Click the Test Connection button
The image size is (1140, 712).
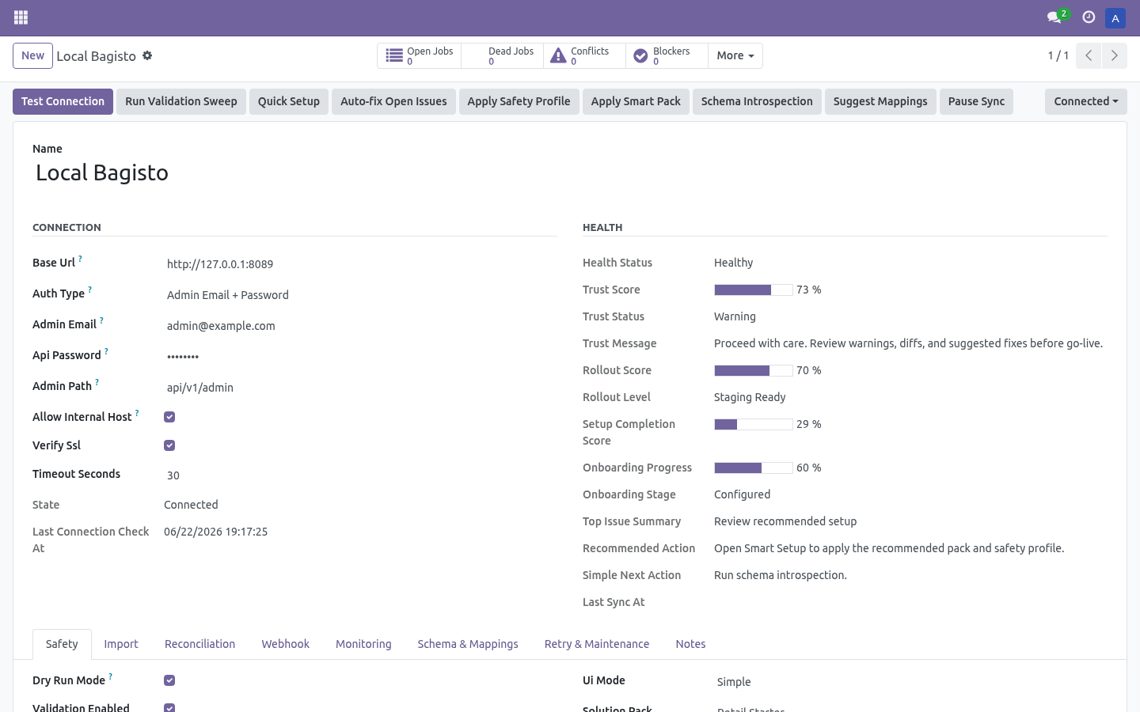pyautogui.click(x=63, y=101)
